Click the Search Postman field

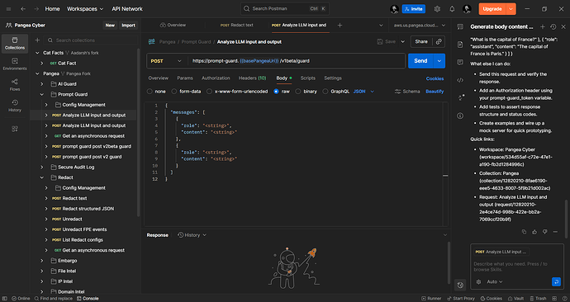pos(285,9)
